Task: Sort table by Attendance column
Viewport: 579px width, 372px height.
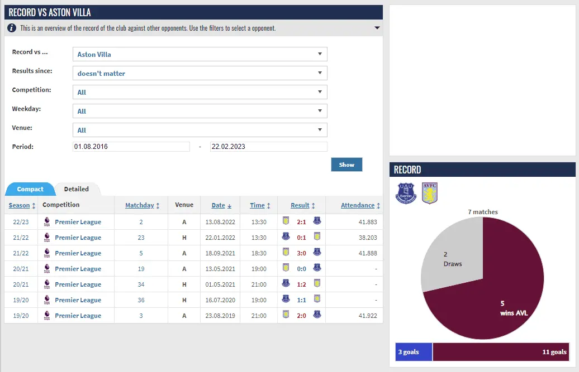Action: pos(358,205)
